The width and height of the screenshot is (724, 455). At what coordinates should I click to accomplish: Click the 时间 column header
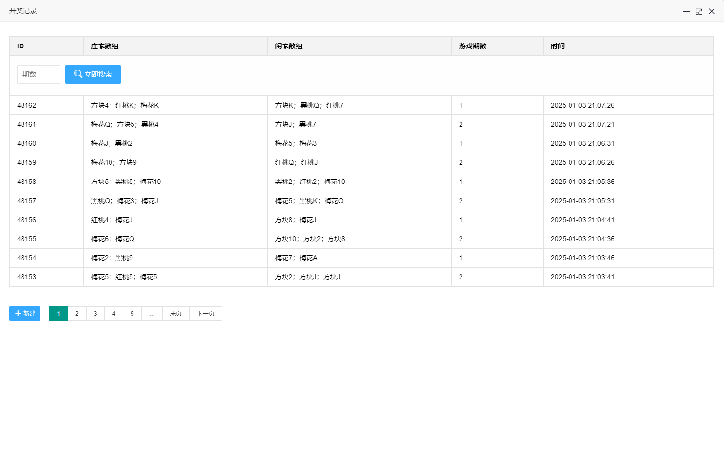558,46
